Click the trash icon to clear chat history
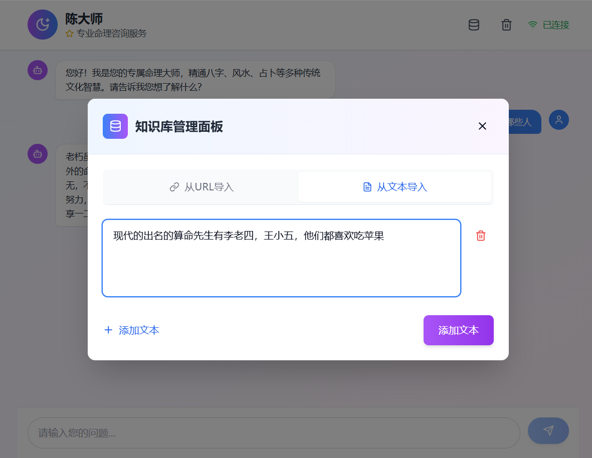The height and width of the screenshot is (458, 592). pyautogui.click(x=506, y=25)
